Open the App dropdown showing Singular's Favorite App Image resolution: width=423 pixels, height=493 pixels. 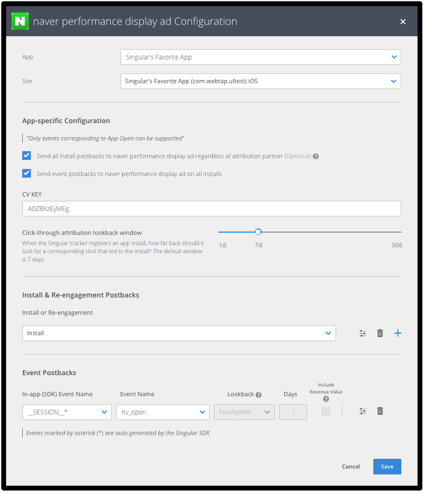tap(261, 57)
